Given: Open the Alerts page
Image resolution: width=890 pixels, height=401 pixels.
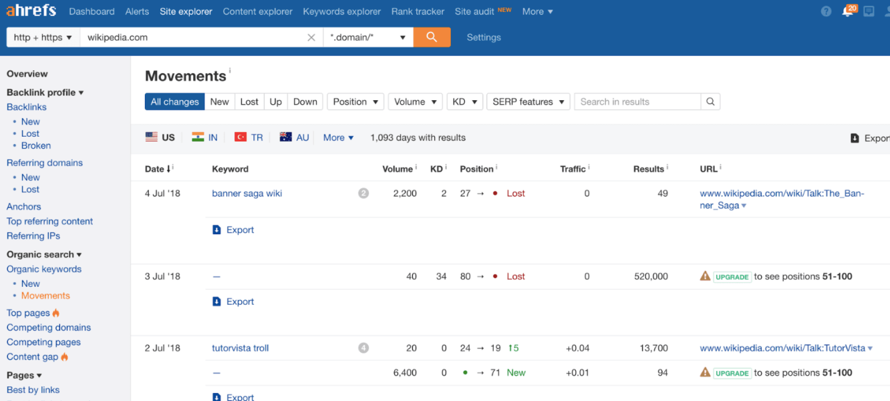Looking at the screenshot, I should (137, 11).
